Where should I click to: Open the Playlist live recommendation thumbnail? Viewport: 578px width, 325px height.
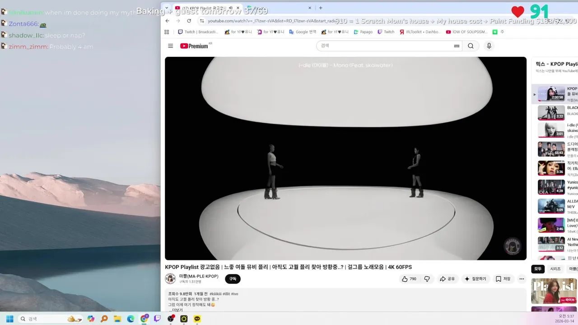(554, 291)
